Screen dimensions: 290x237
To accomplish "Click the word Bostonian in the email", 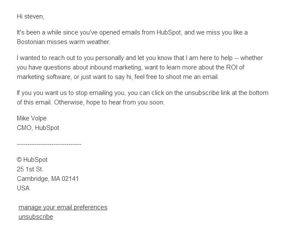I will pos(31,42).
